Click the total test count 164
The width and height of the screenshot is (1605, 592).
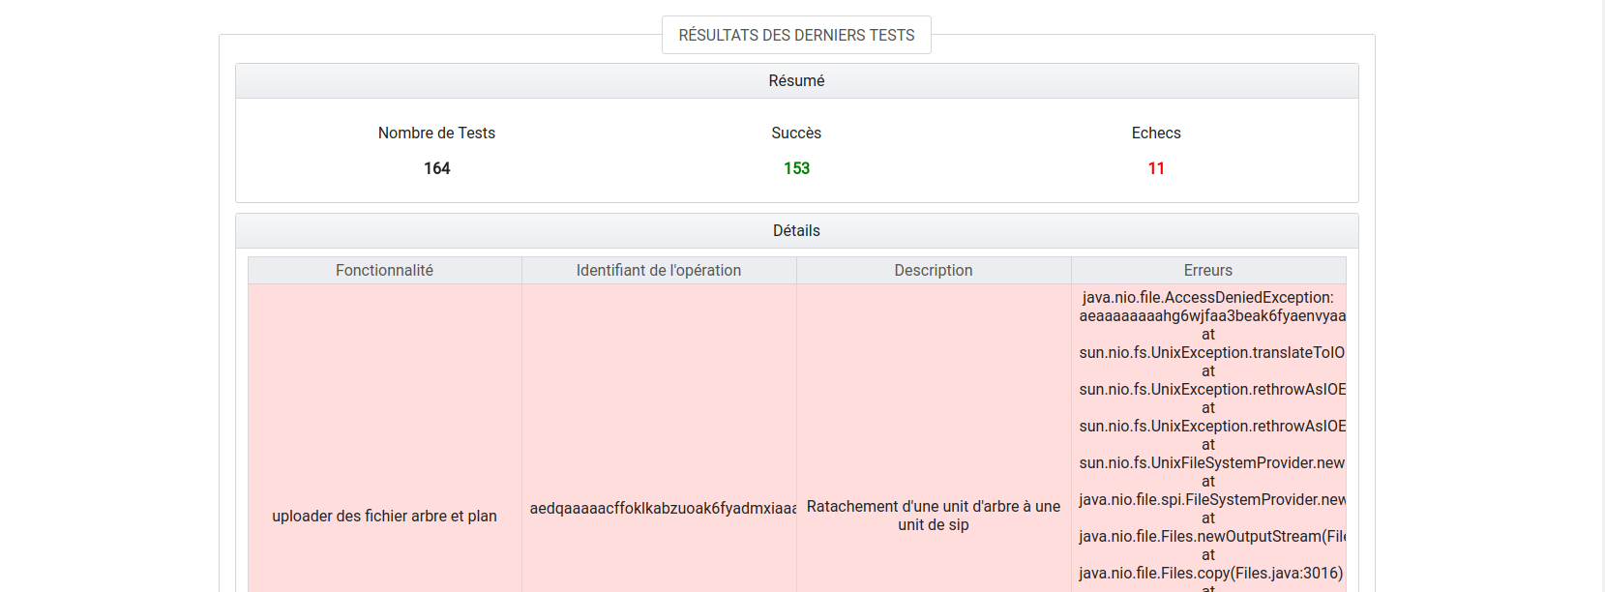click(x=436, y=168)
